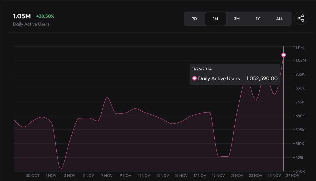
Task: Click the 595K y-axis label
Action: tap(300, 130)
